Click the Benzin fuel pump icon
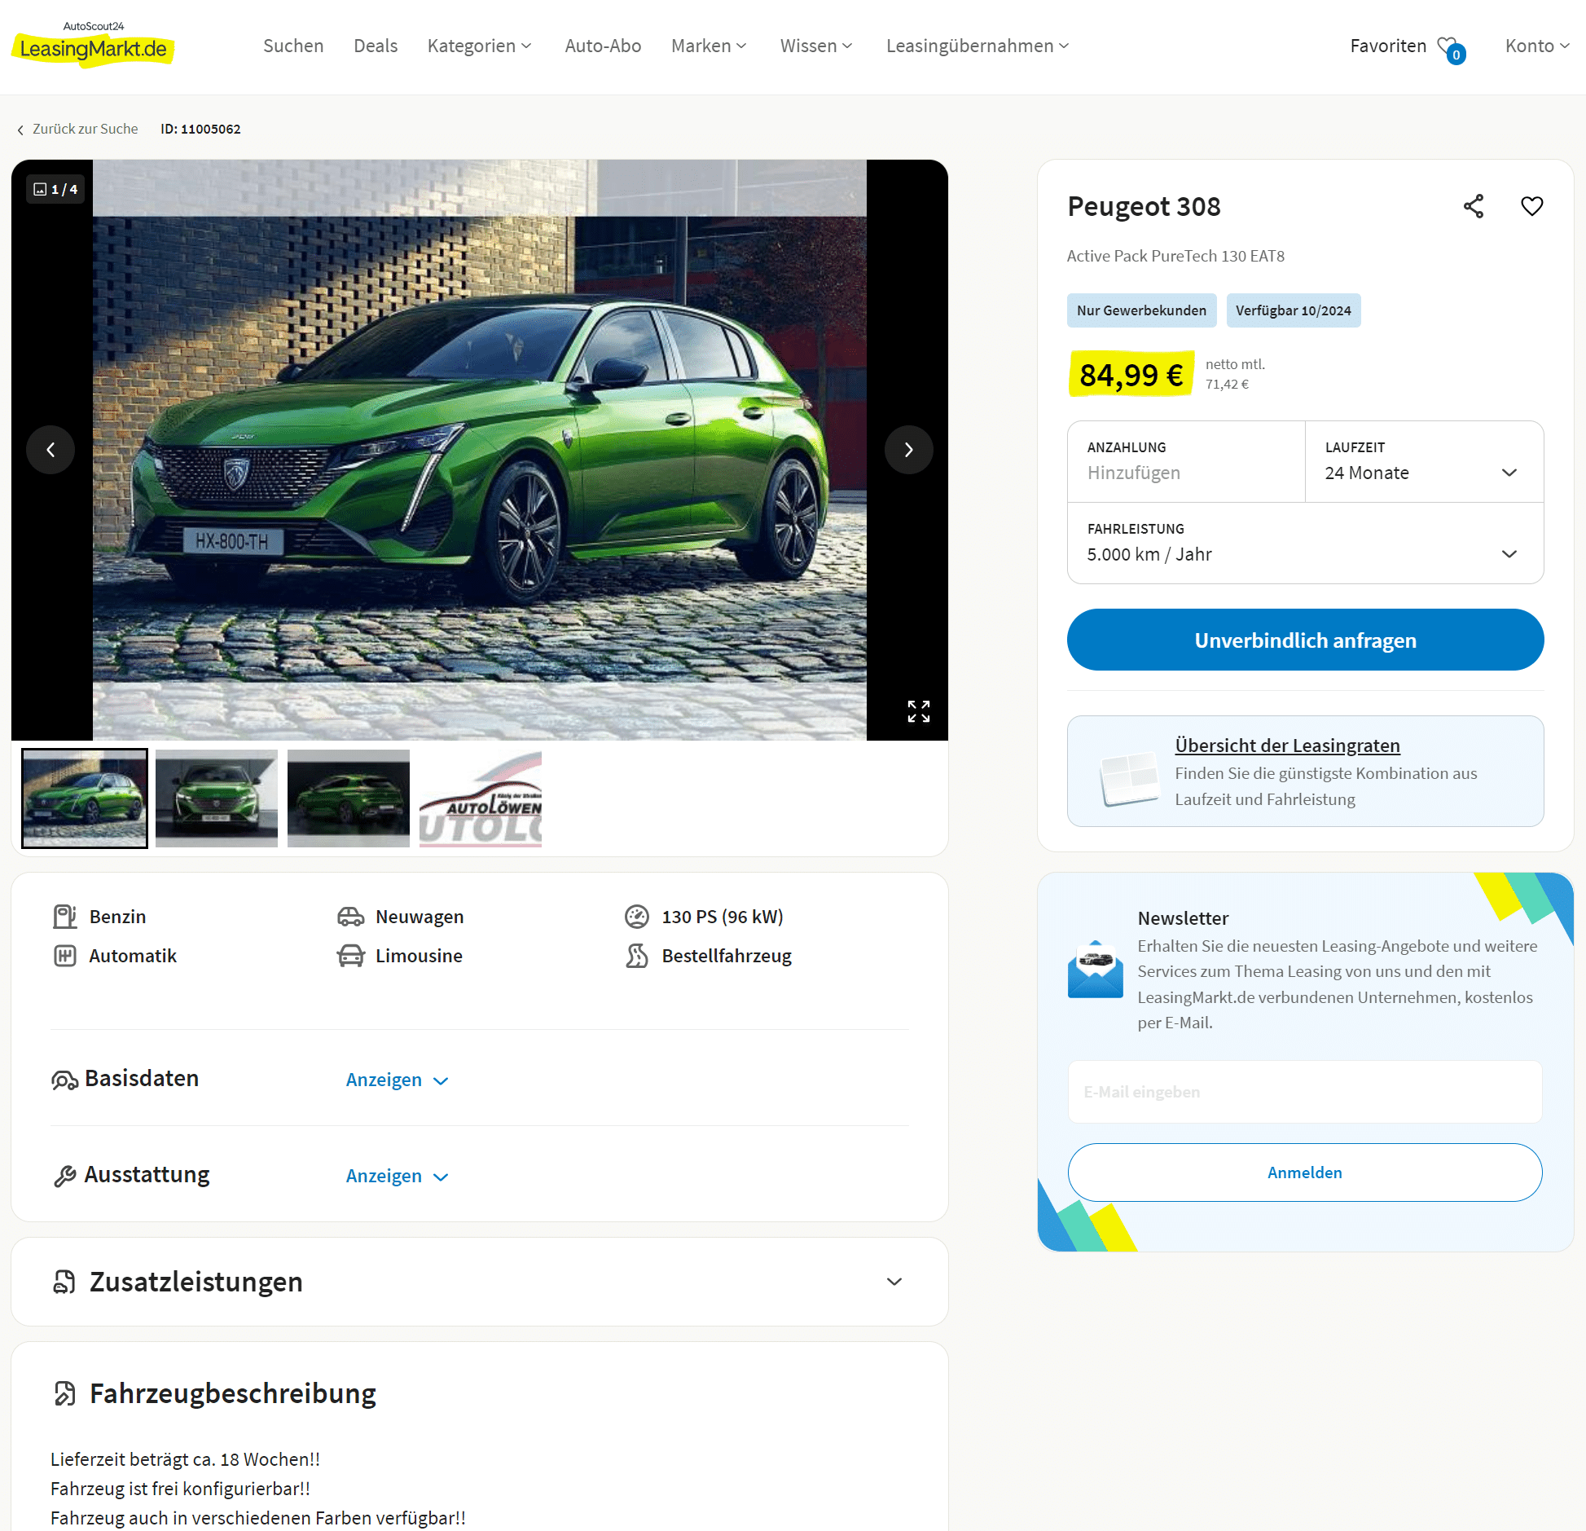The width and height of the screenshot is (1586, 1531). click(x=65, y=917)
